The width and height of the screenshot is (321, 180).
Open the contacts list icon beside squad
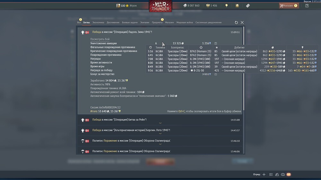271,175
